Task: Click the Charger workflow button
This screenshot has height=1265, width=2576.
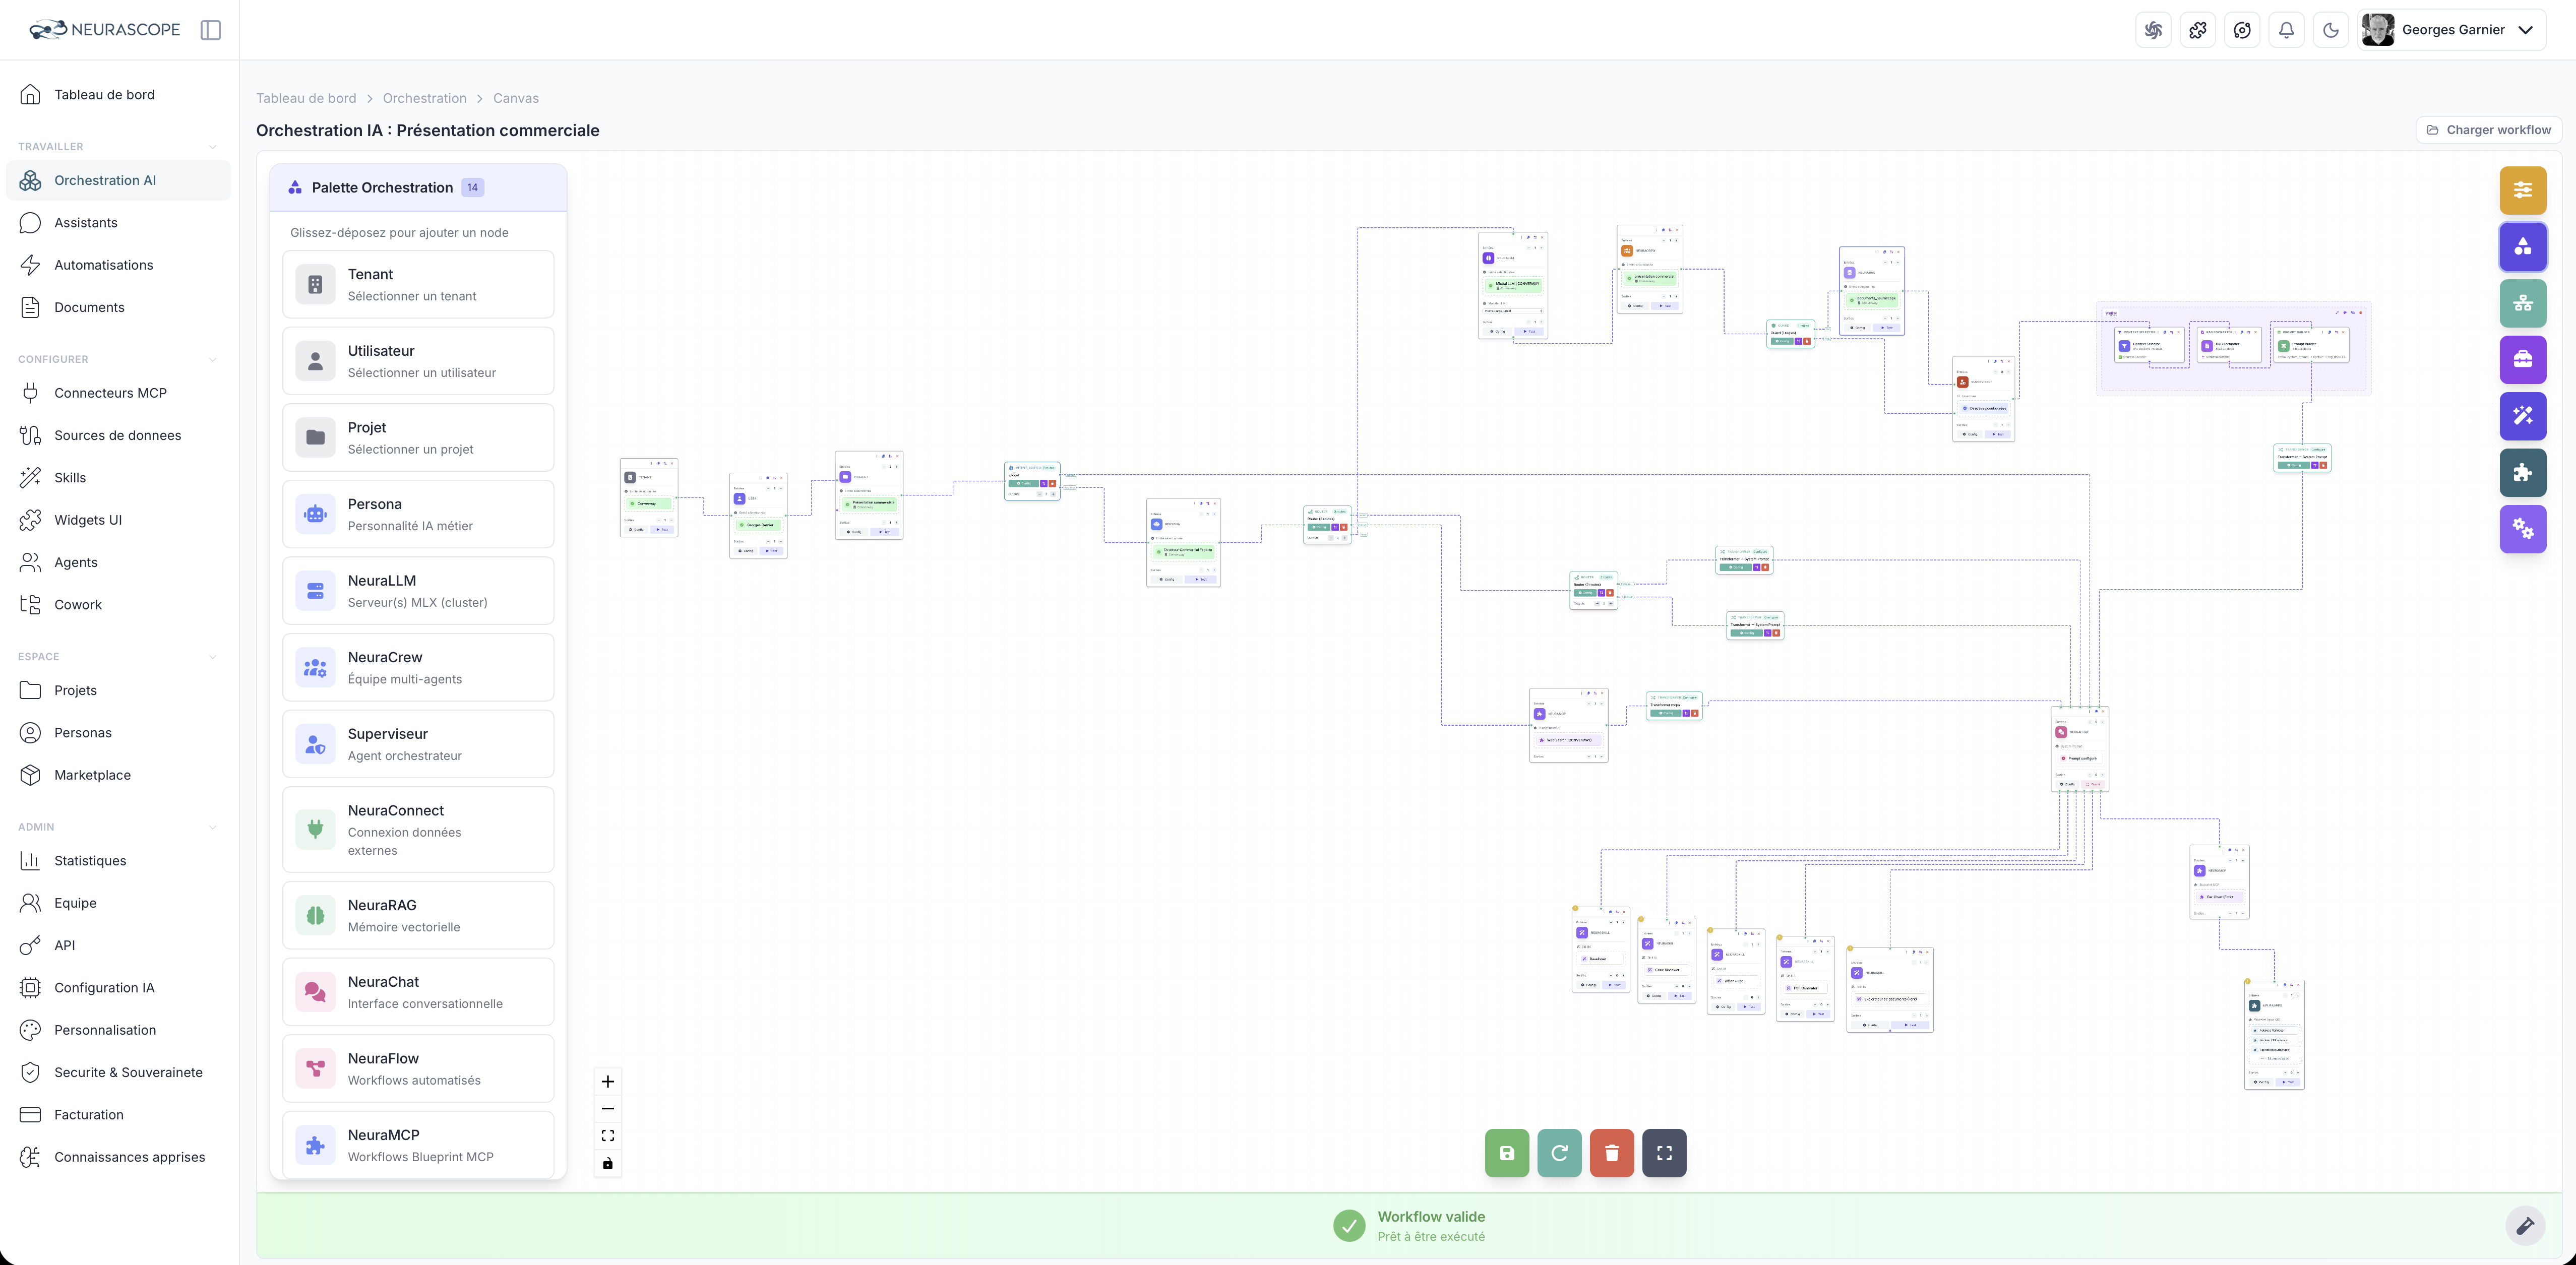Action: [2488, 130]
